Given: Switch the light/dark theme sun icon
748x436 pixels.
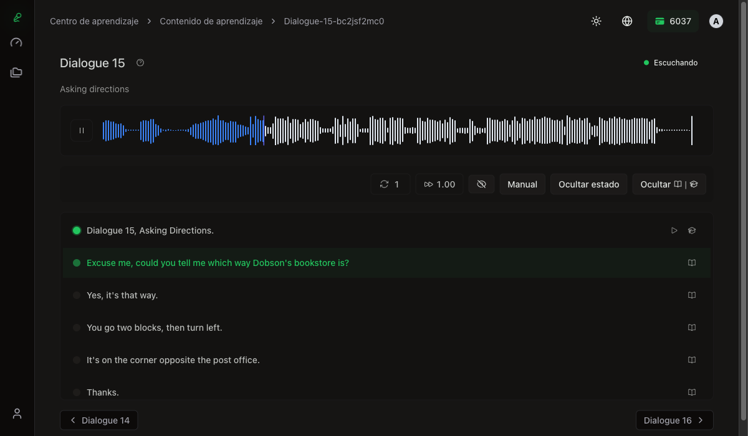Looking at the screenshot, I should click(597, 21).
